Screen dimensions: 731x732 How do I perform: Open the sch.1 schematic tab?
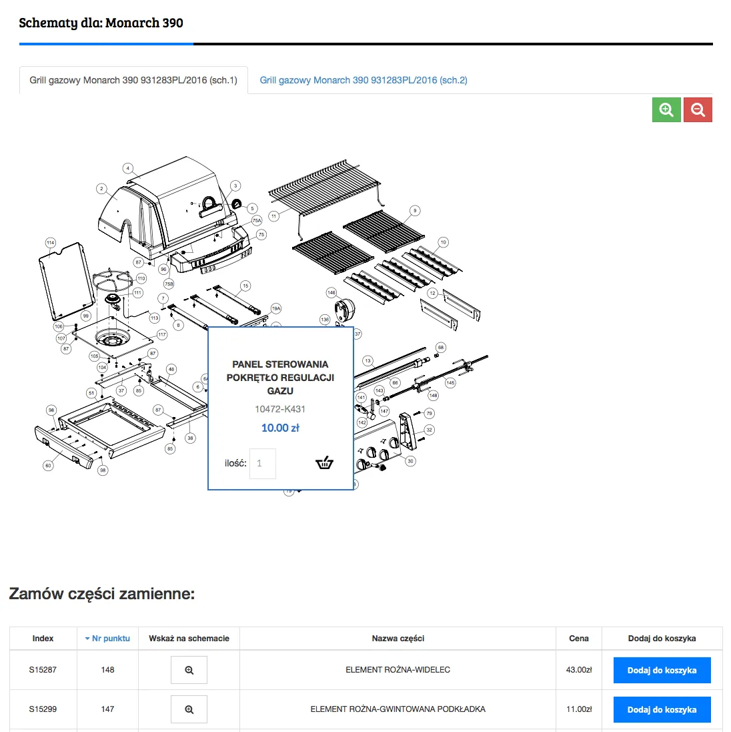coord(133,80)
